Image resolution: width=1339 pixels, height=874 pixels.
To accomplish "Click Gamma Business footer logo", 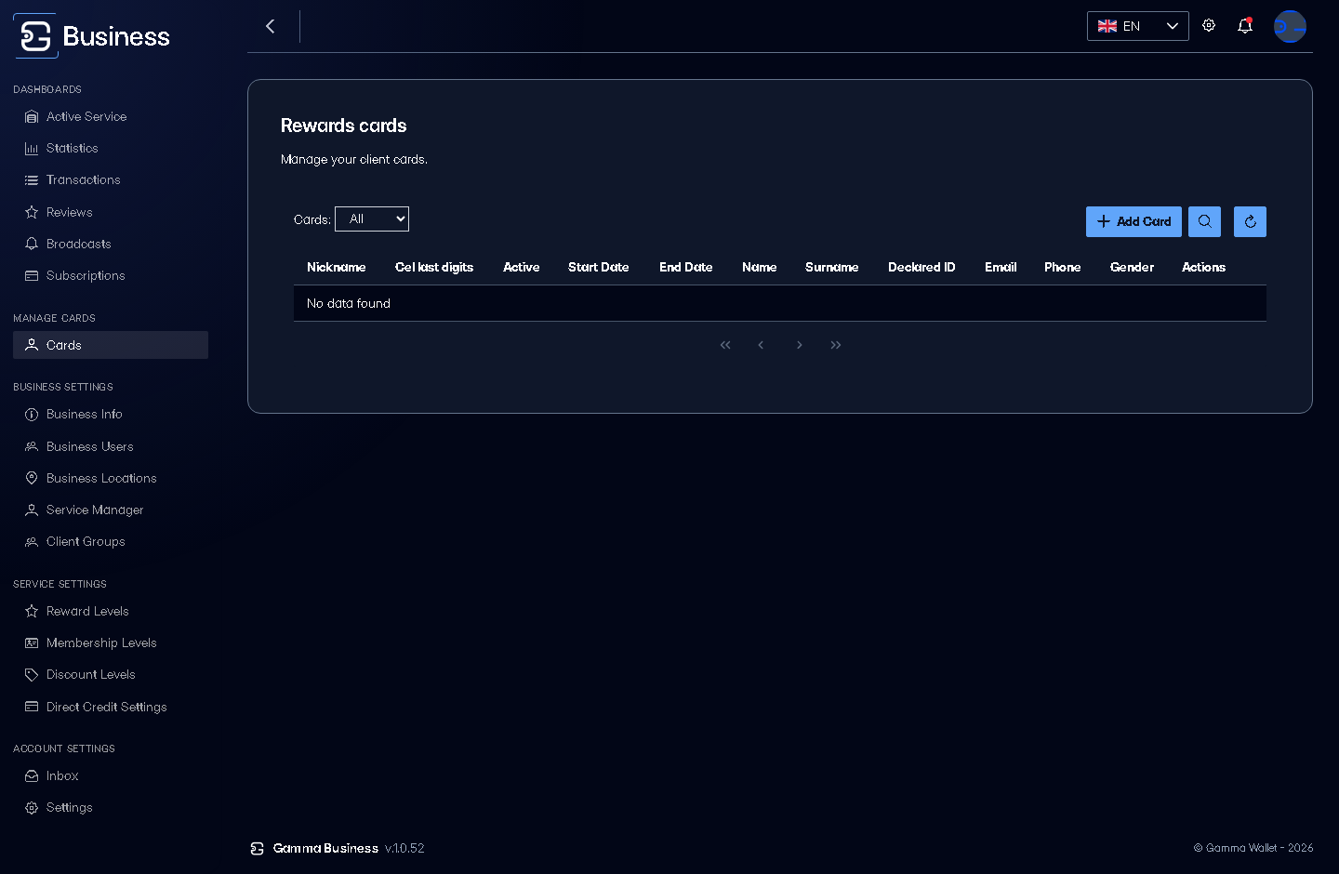I will [x=258, y=848].
